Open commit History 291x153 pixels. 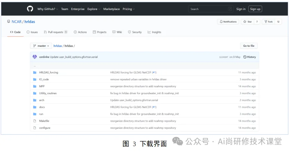click(x=249, y=57)
